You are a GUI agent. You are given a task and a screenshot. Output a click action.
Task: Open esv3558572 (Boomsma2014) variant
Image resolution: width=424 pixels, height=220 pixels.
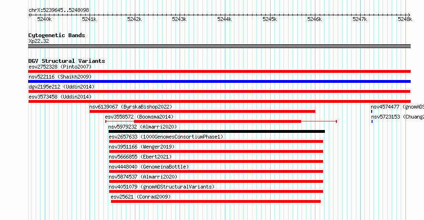[x=139, y=117]
